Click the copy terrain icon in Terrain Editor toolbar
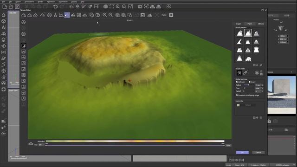The width and height of the screenshot is (297, 167). 92,15
